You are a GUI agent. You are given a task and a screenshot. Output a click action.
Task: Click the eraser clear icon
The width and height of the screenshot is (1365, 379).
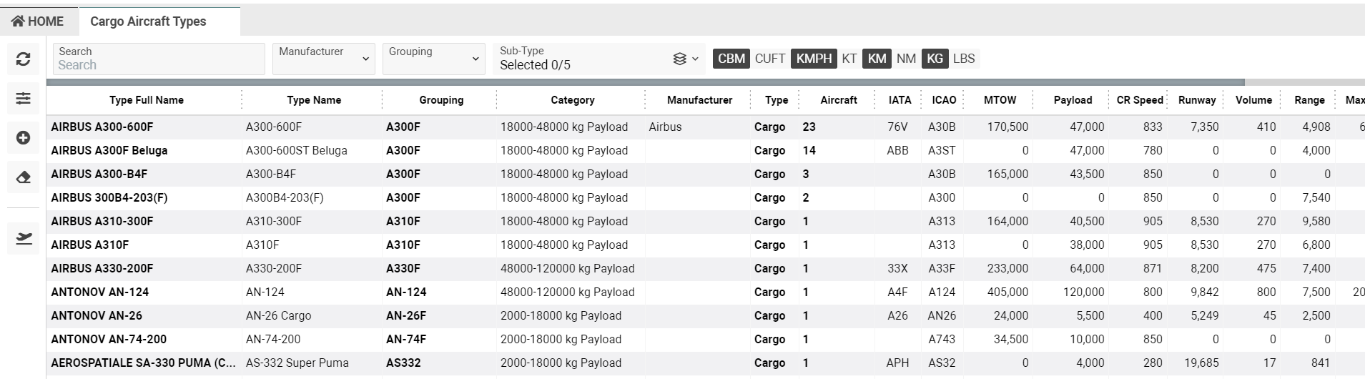click(23, 177)
